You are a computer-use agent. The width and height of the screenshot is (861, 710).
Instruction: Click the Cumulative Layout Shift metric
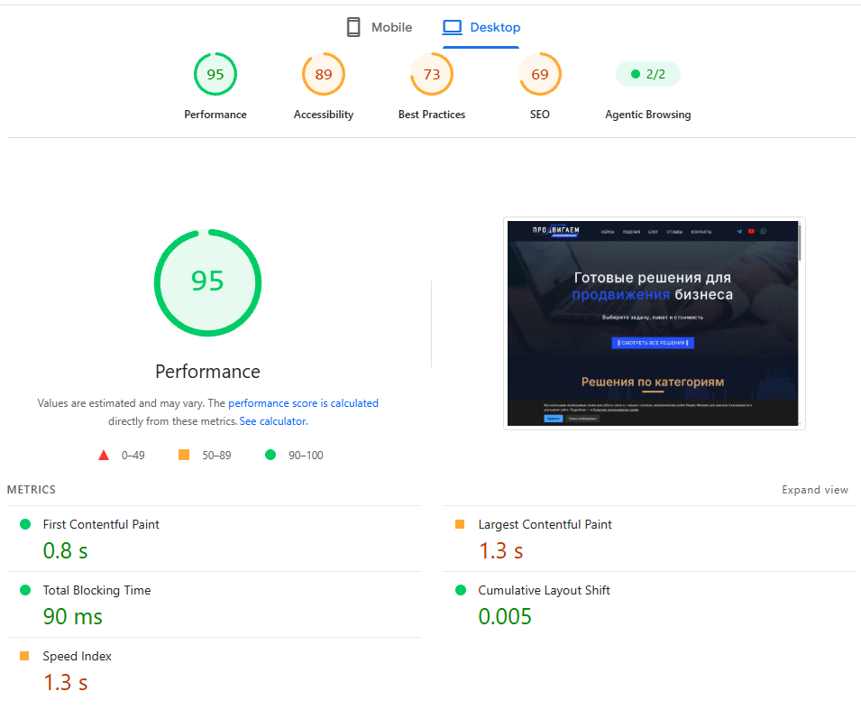[x=545, y=590]
